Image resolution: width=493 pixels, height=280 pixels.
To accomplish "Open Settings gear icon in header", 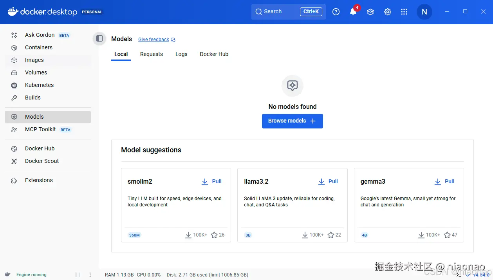I will [x=388, y=12].
